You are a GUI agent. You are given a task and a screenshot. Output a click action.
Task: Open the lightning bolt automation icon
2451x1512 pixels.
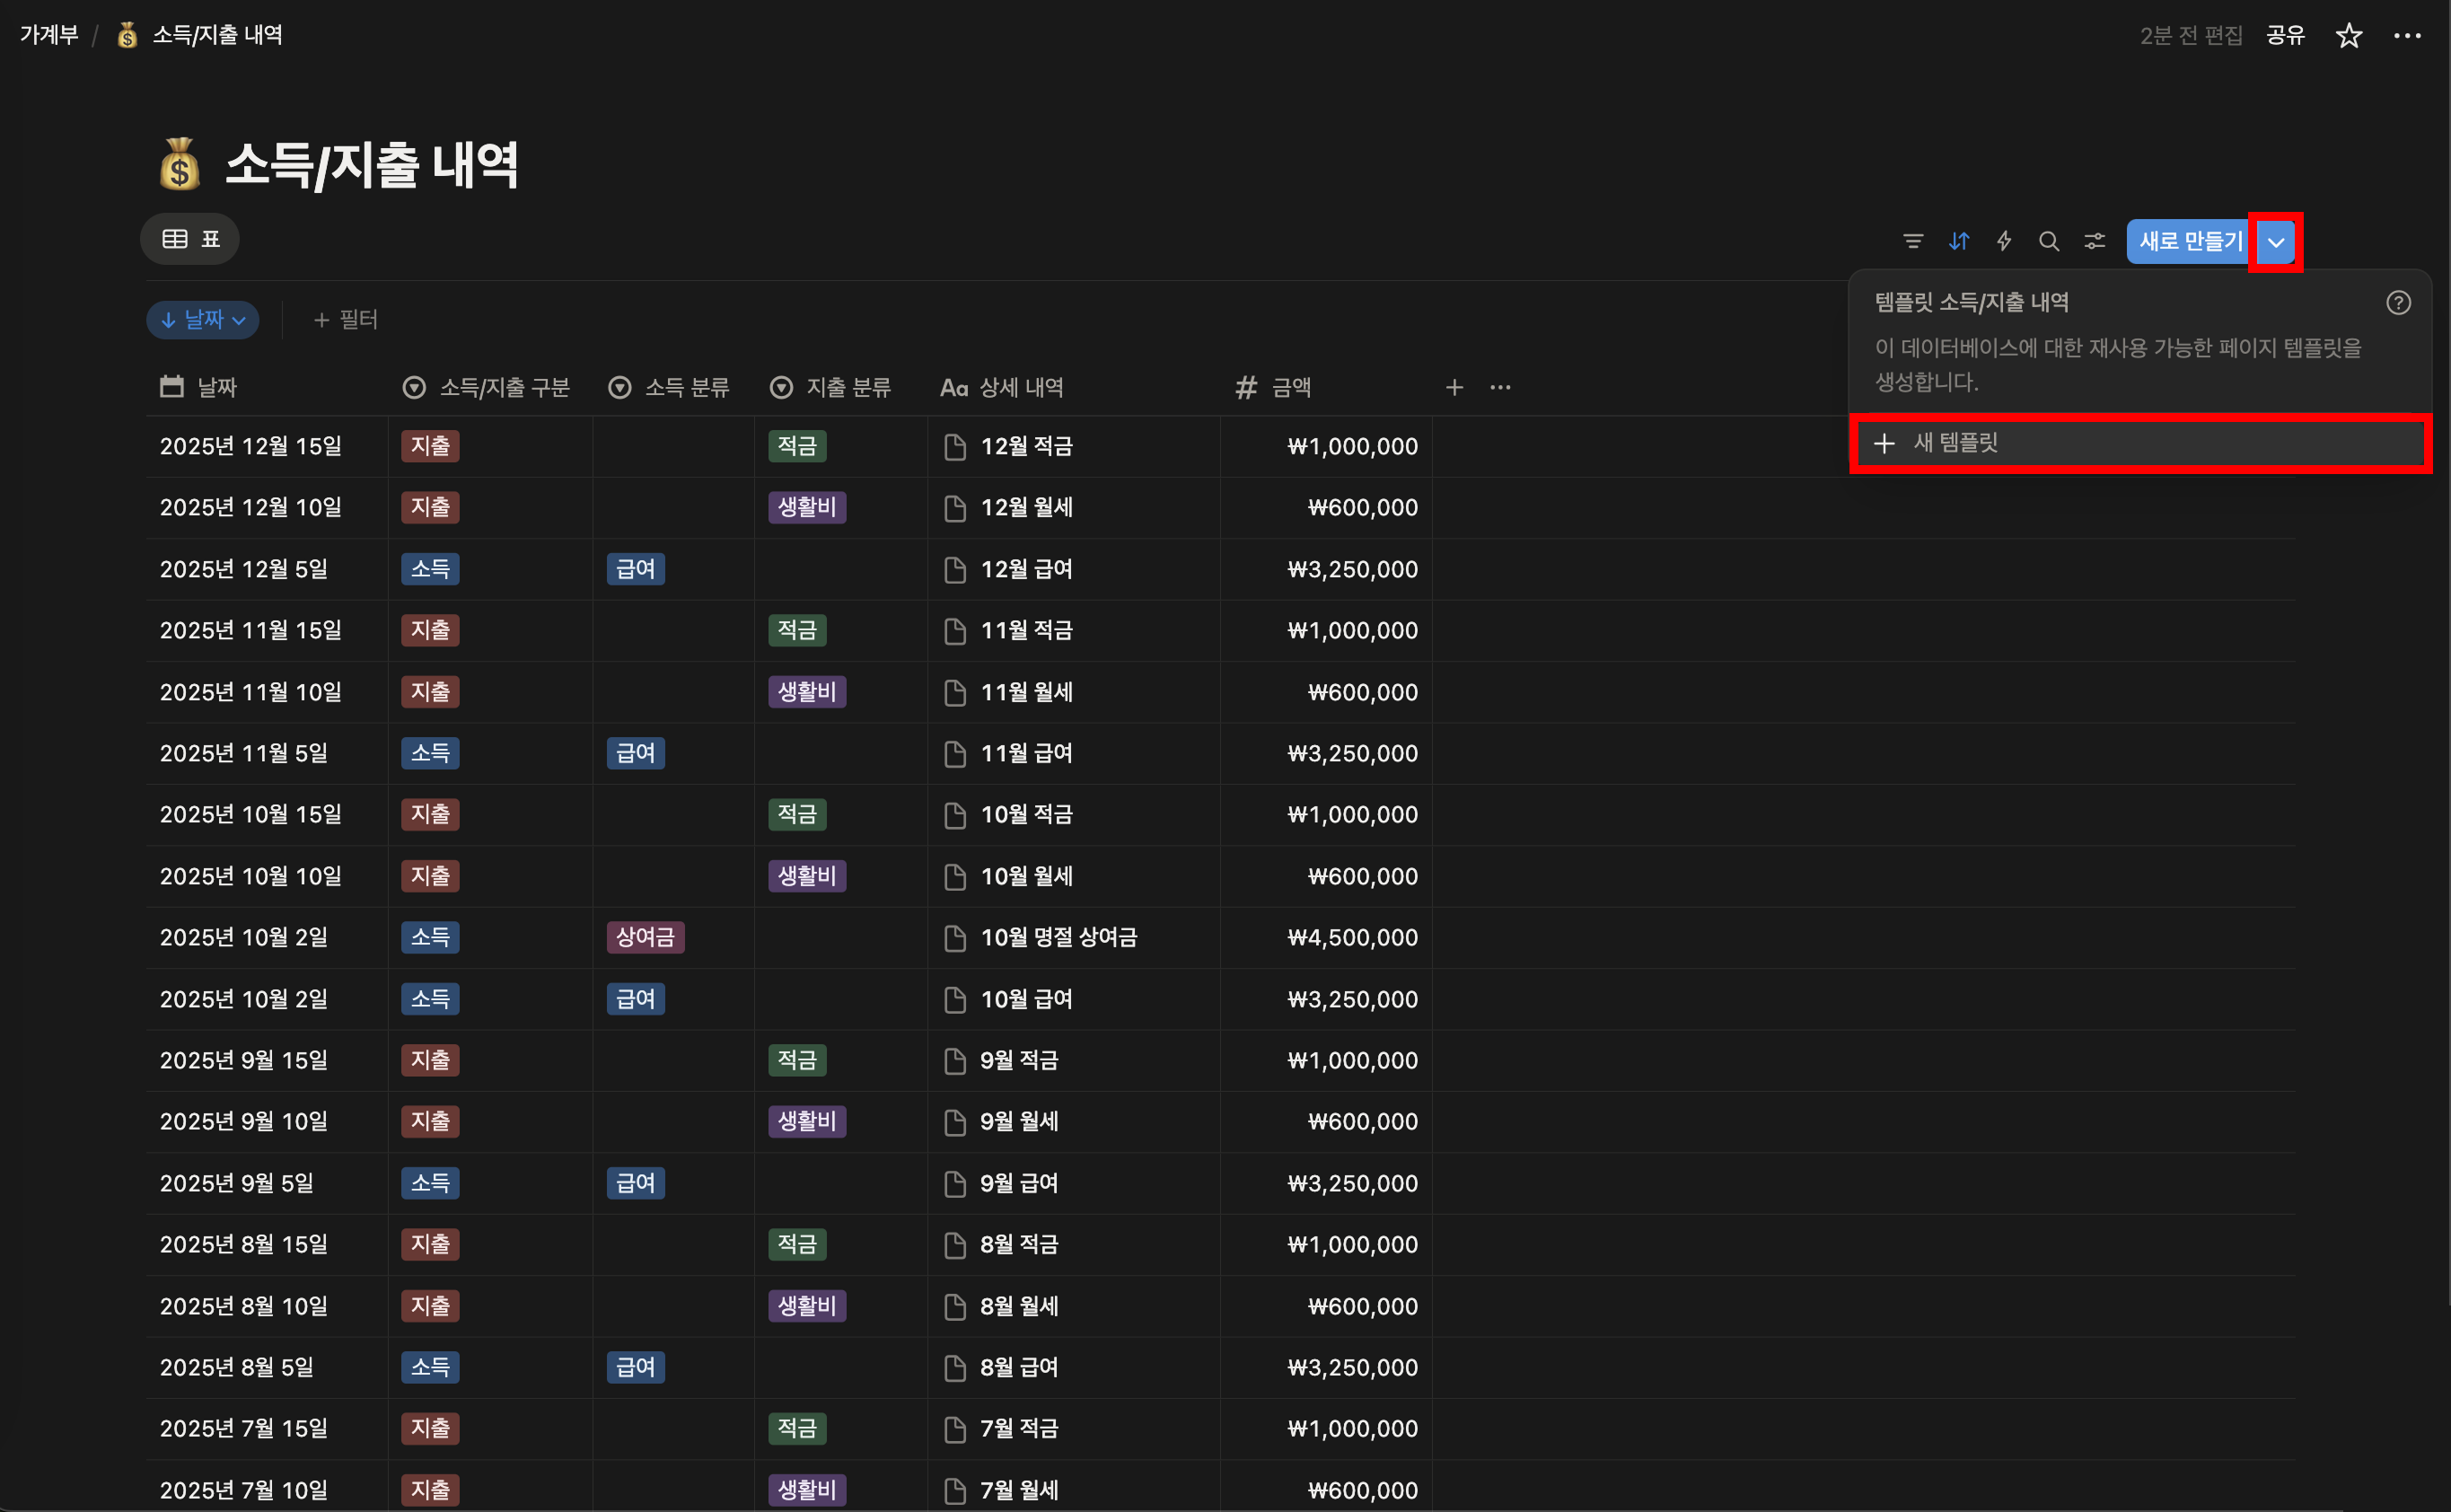tap(2003, 241)
